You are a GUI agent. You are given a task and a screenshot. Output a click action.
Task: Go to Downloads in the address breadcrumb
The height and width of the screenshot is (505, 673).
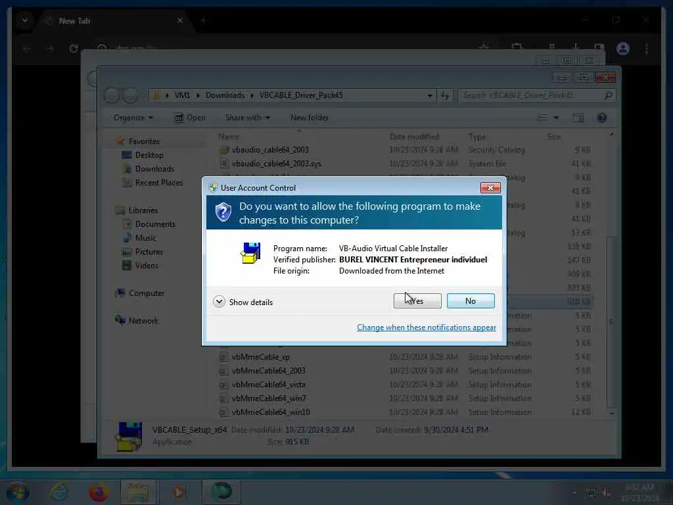point(225,95)
